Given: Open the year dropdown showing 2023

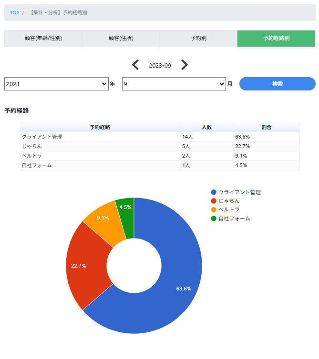Looking at the screenshot, I should (x=57, y=84).
